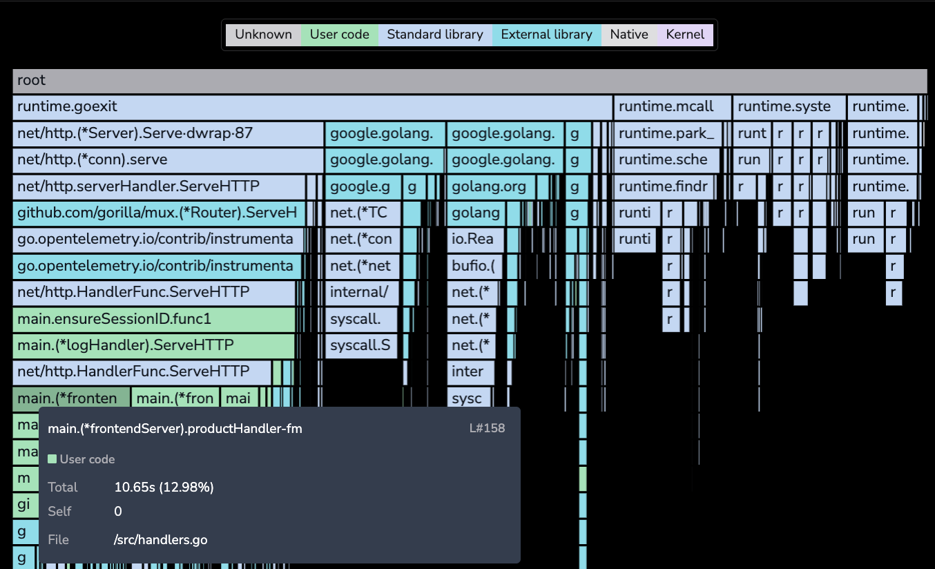
Task: Click the Standard library legend entry
Action: 435,35
